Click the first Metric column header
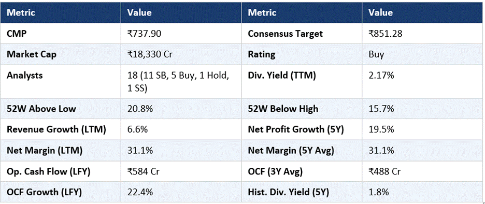485x204 pixels. click(x=21, y=12)
